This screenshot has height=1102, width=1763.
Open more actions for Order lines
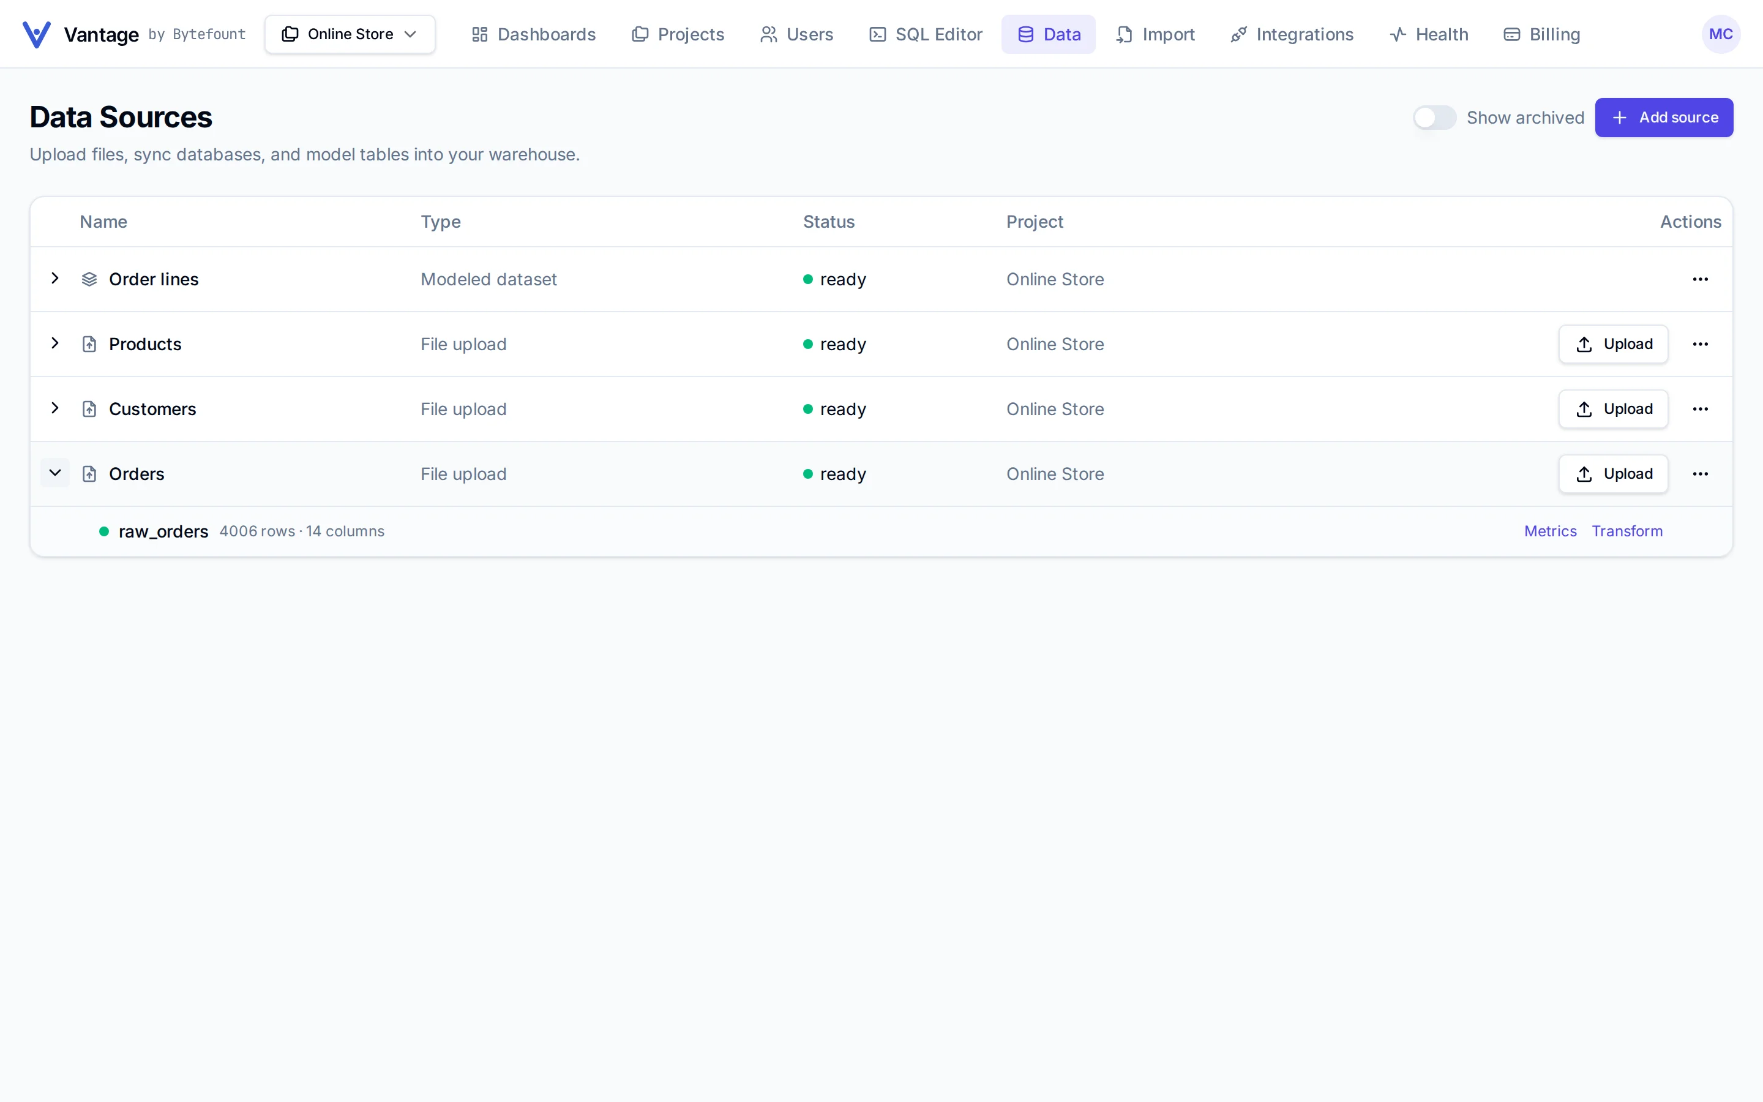click(1699, 279)
